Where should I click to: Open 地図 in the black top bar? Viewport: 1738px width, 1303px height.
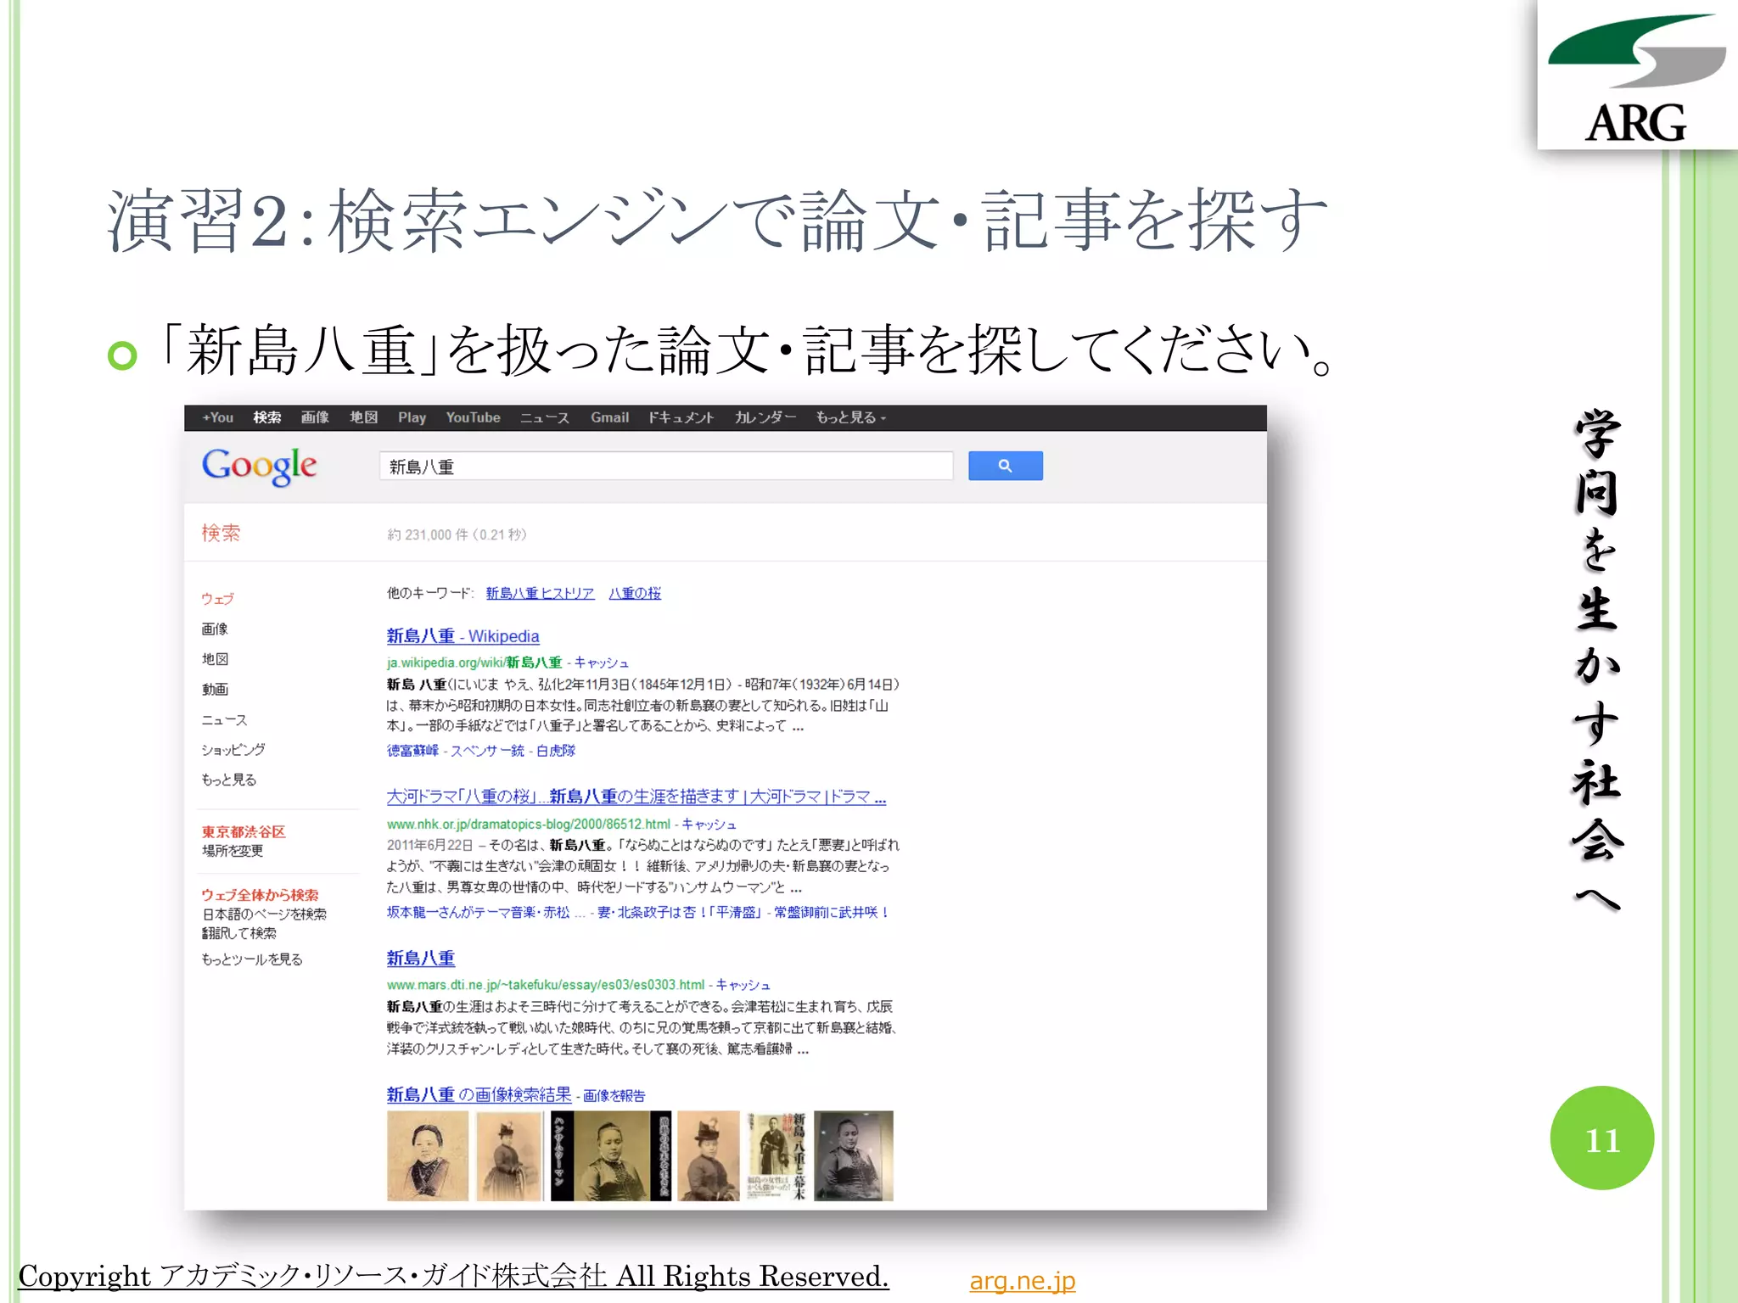[363, 417]
